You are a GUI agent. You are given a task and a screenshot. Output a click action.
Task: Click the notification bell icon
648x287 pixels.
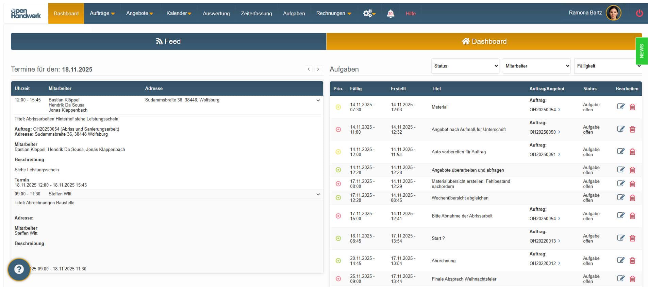point(390,14)
